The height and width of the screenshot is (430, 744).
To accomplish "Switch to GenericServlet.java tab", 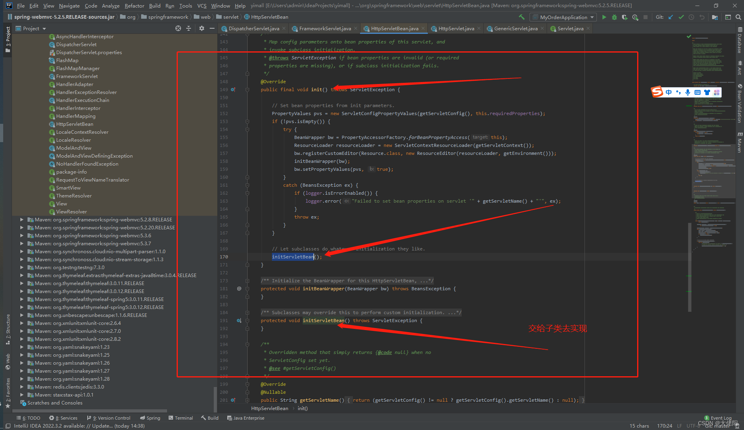I will [516, 28].
